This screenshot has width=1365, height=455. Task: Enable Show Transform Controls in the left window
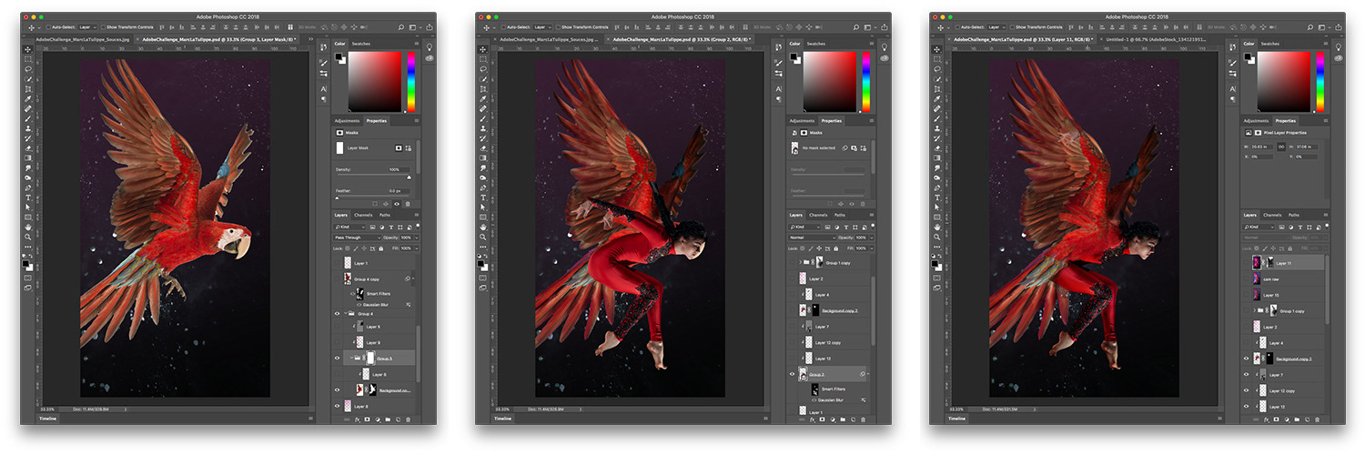click(x=103, y=27)
